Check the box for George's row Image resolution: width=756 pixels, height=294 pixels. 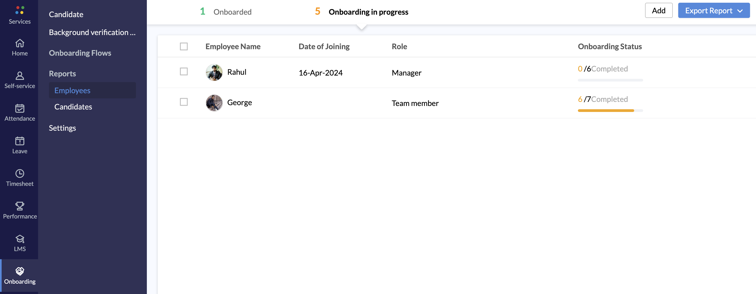184,102
